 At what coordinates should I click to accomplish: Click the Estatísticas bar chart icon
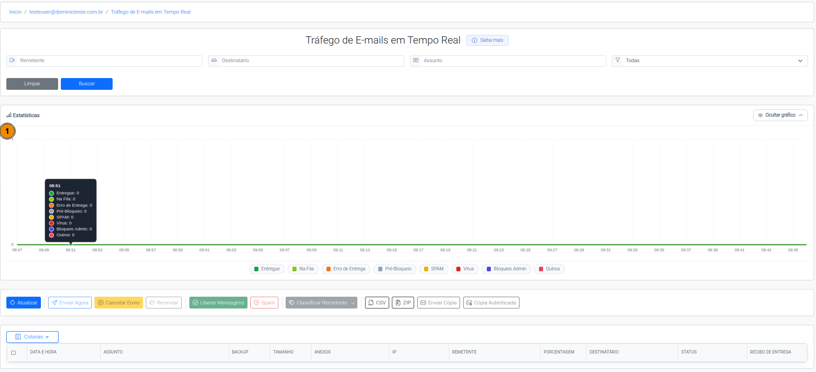click(9, 115)
